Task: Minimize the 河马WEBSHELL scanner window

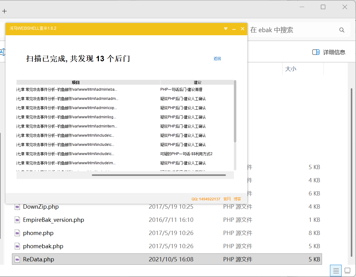Action: [234, 28]
